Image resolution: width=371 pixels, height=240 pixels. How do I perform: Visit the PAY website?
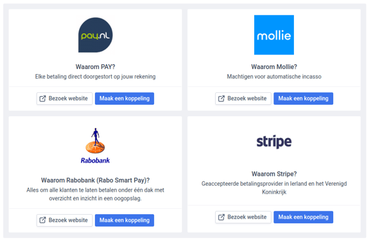[64, 99]
